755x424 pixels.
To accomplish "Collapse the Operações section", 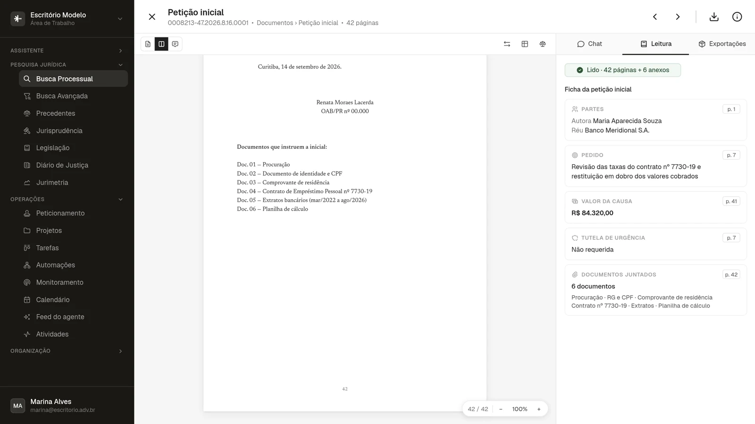I will pyautogui.click(x=67, y=199).
